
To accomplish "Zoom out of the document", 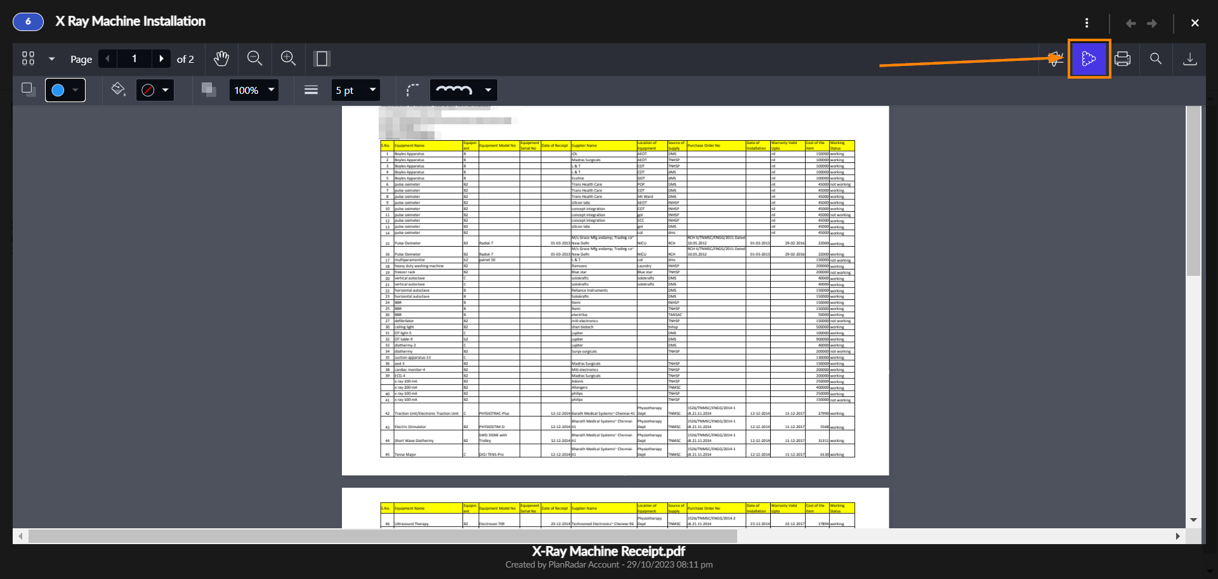I will click(255, 58).
